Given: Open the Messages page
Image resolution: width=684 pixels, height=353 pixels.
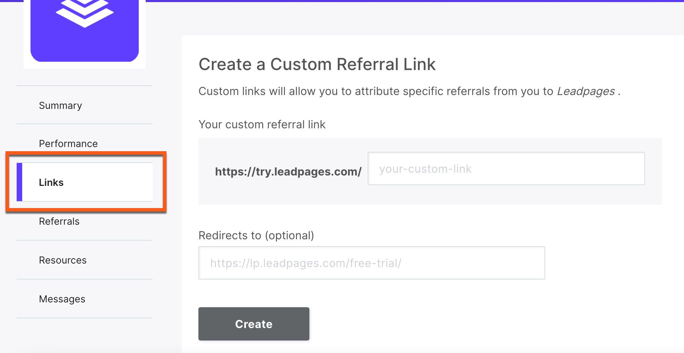Looking at the screenshot, I should [62, 299].
